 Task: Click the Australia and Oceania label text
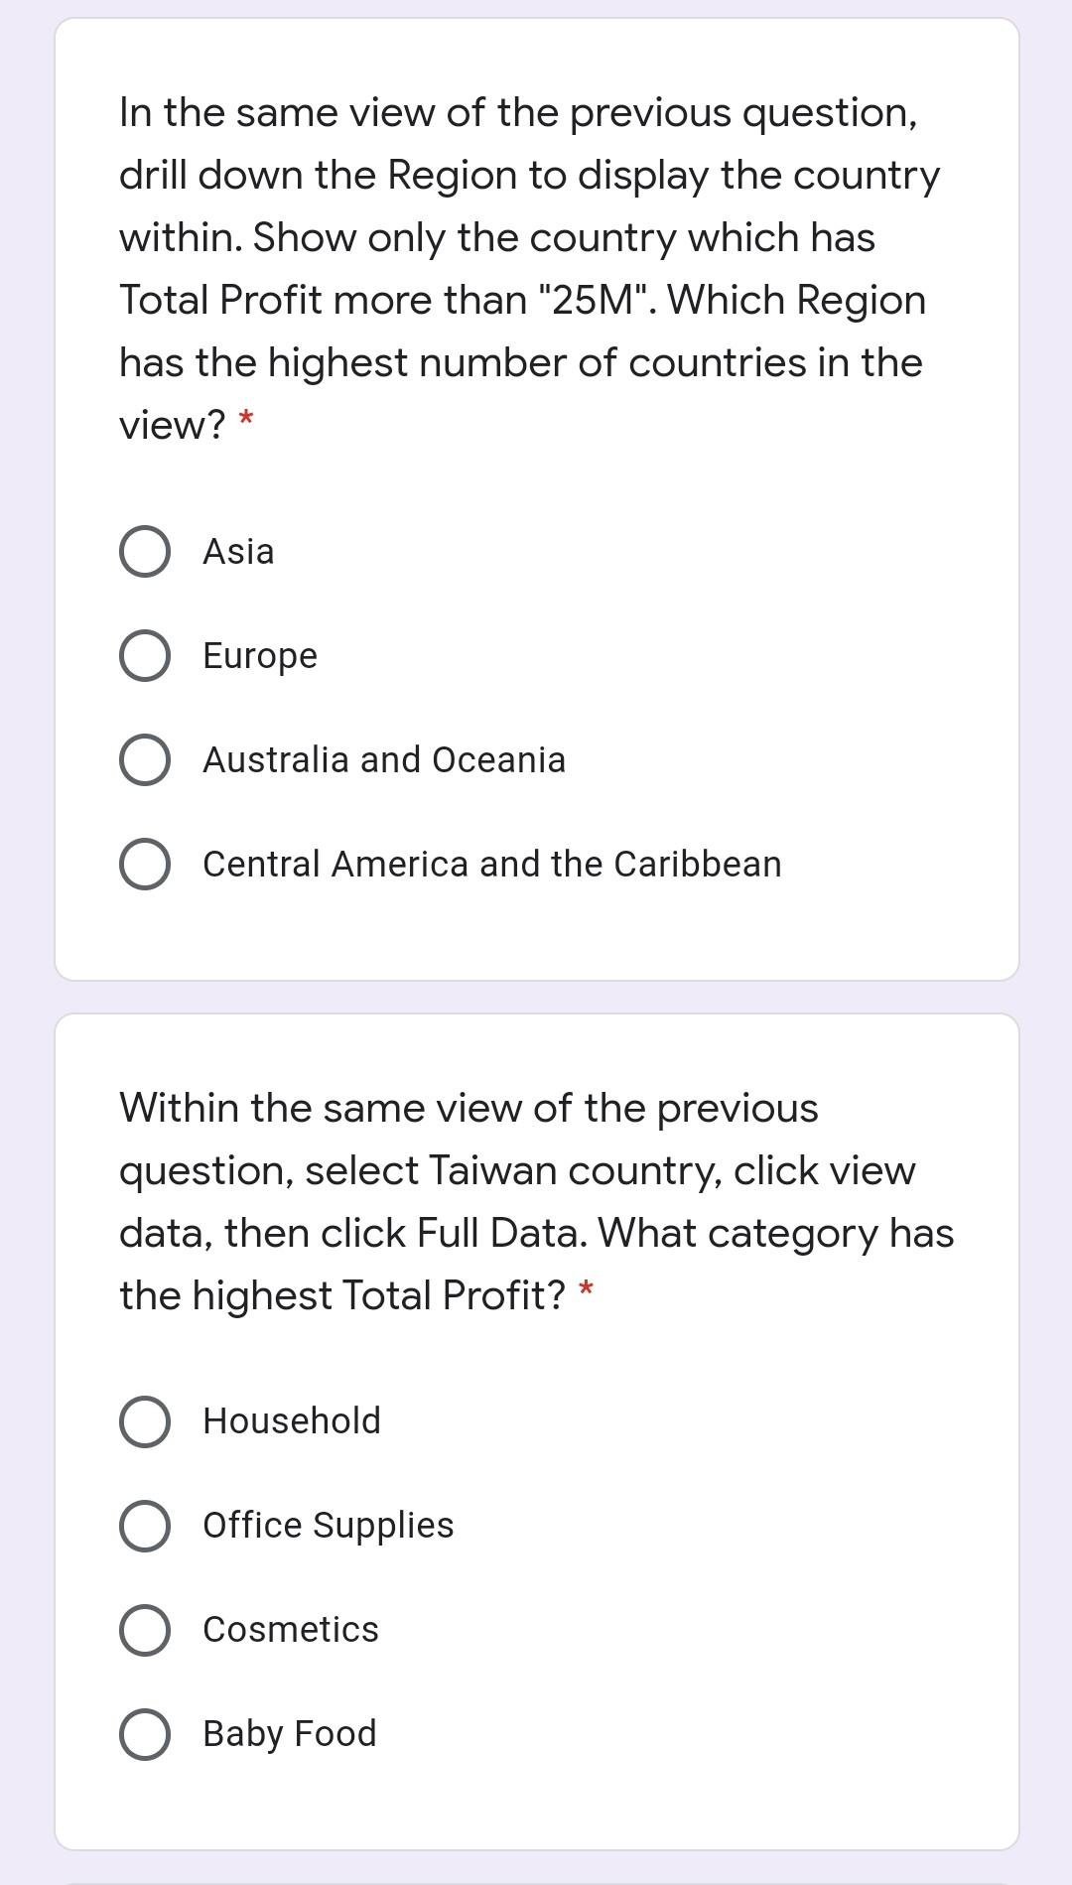click(384, 760)
